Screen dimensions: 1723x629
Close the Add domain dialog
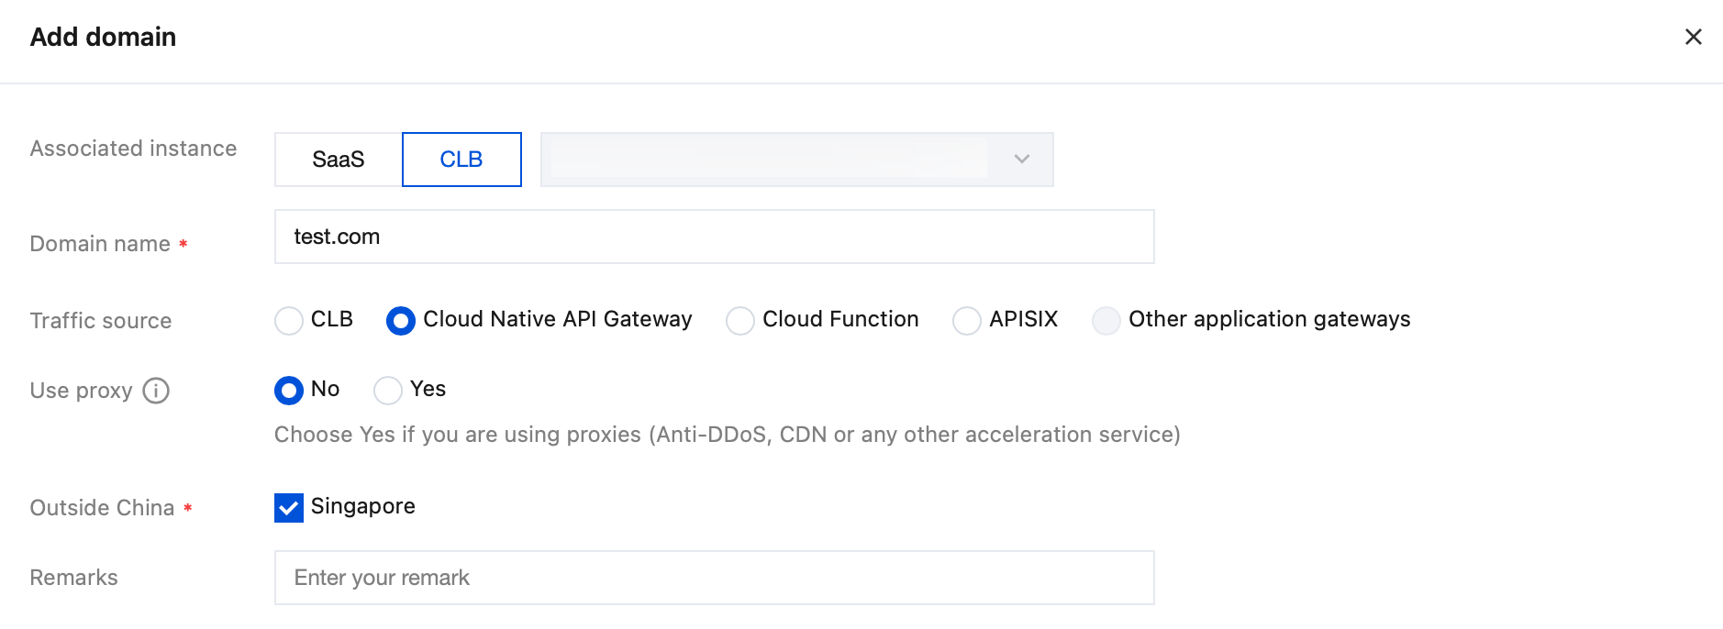pyautogui.click(x=1693, y=37)
